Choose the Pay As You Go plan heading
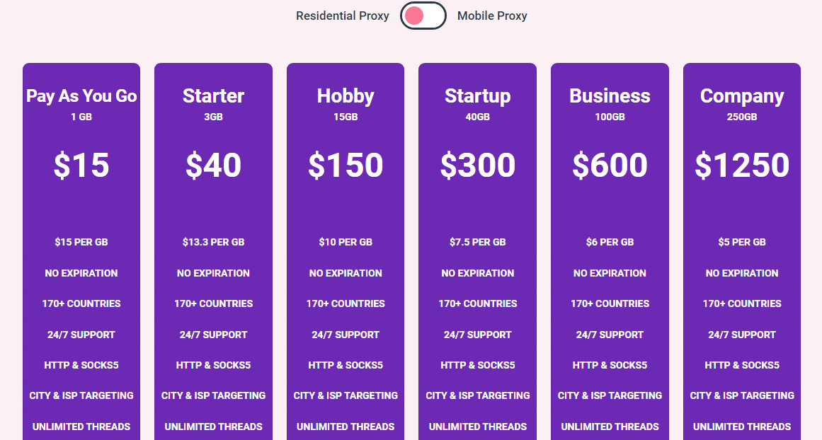 tap(81, 96)
